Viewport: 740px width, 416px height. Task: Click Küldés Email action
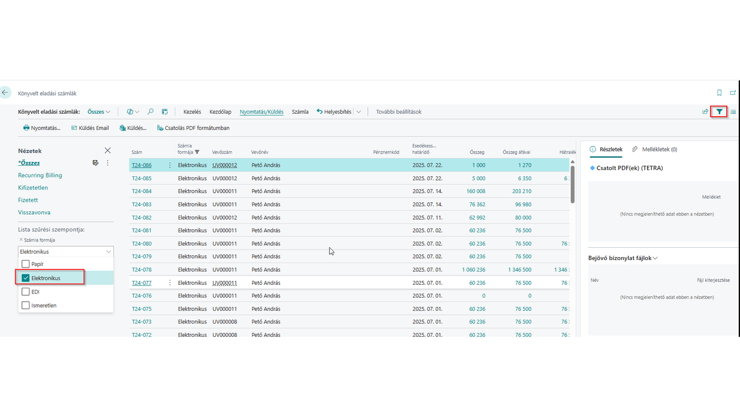90,128
